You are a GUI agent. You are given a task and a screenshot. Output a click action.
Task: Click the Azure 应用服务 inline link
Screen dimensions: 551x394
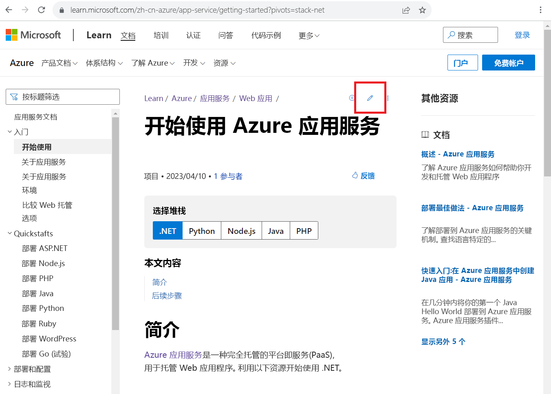(173, 355)
